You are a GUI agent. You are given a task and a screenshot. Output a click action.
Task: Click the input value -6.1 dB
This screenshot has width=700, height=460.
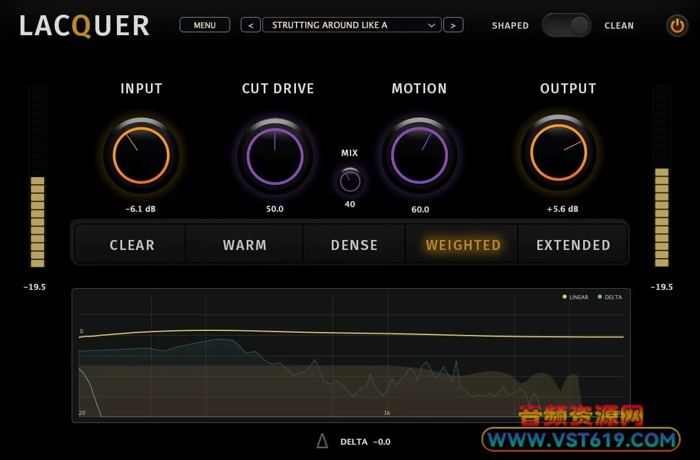(x=140, y=209)
